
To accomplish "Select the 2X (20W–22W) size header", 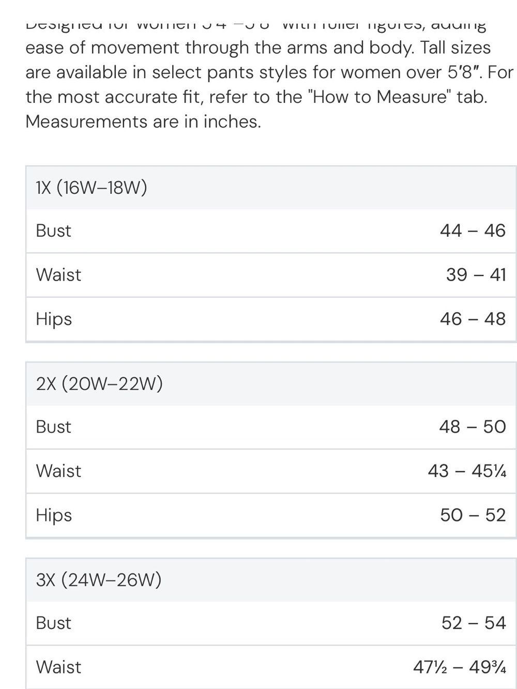I will pyautogui.click(x=271, y=384).
